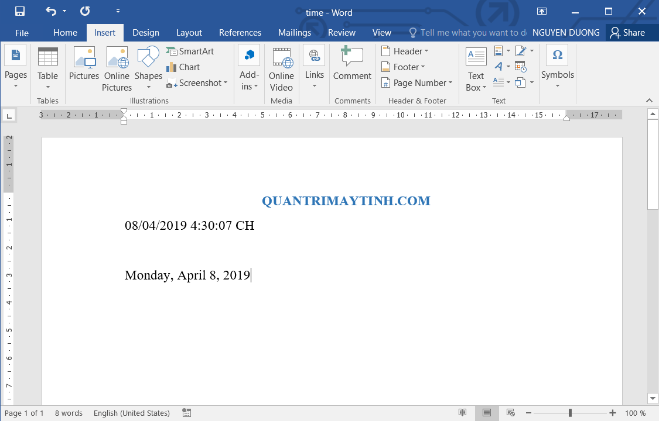Open the Symbols menu

pyautogui.click(x=557, y=67)
